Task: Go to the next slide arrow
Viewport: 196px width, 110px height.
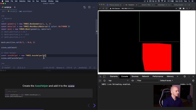Action: click(94, 105)
